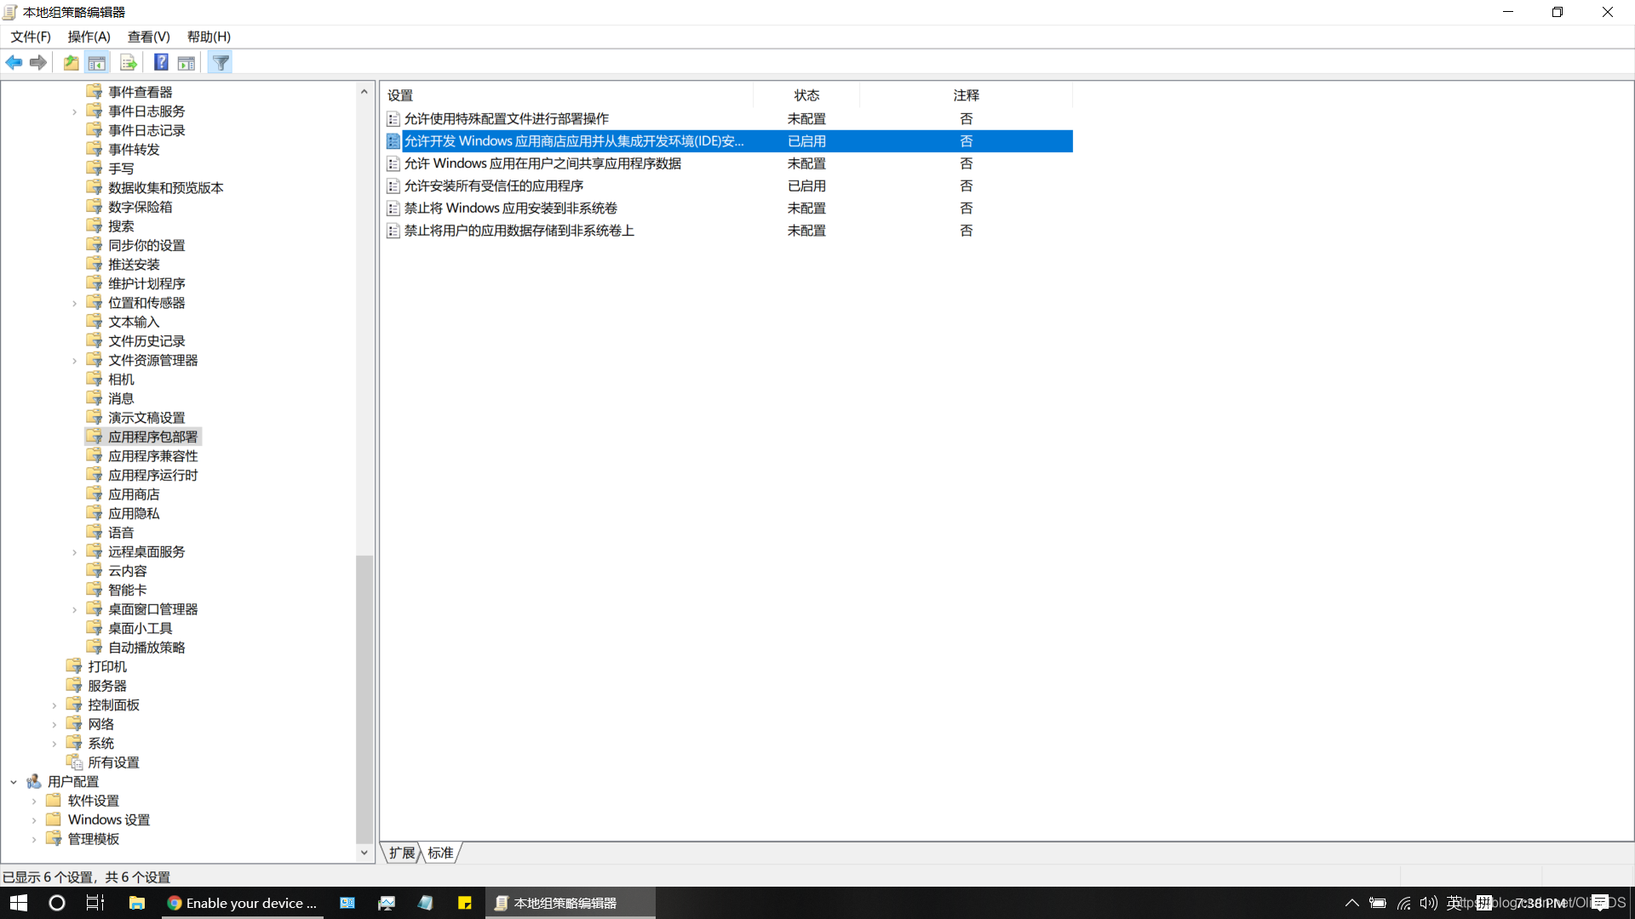Toggle show/hide action pane button

pos(186,63)
